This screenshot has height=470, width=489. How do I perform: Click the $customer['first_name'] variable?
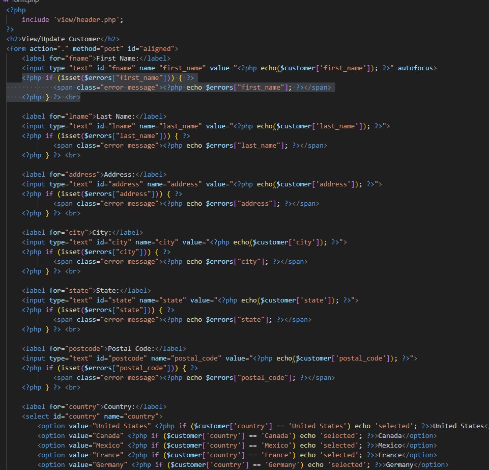[x=325, y=68]
